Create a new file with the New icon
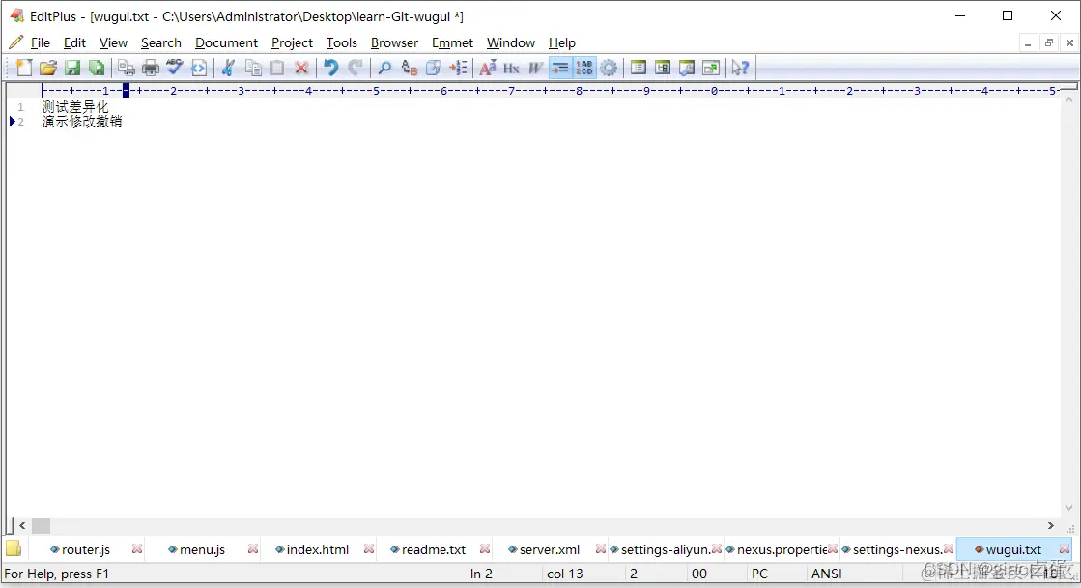Screen dimensions: 1081x588 pyautogui.click(x=24, y=68)
